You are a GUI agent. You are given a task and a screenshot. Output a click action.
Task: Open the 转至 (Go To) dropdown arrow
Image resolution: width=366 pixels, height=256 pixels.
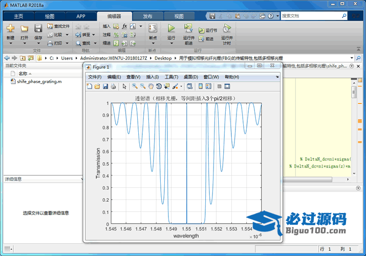coord(94,35)
